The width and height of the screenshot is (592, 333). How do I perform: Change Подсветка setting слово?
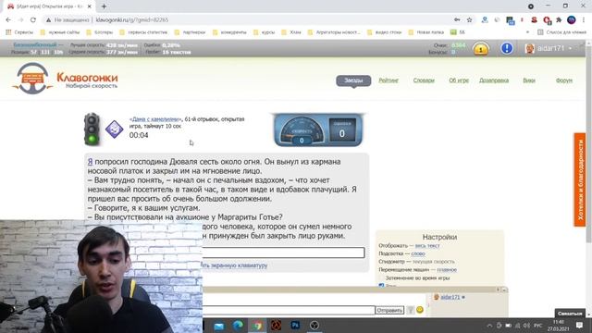pos(418,253)
